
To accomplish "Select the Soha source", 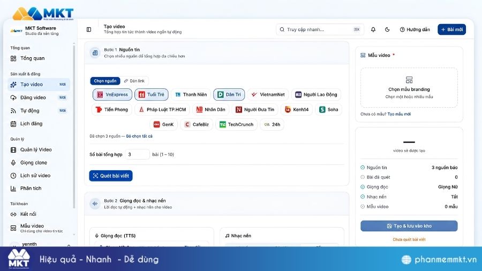I will (329, 110).
